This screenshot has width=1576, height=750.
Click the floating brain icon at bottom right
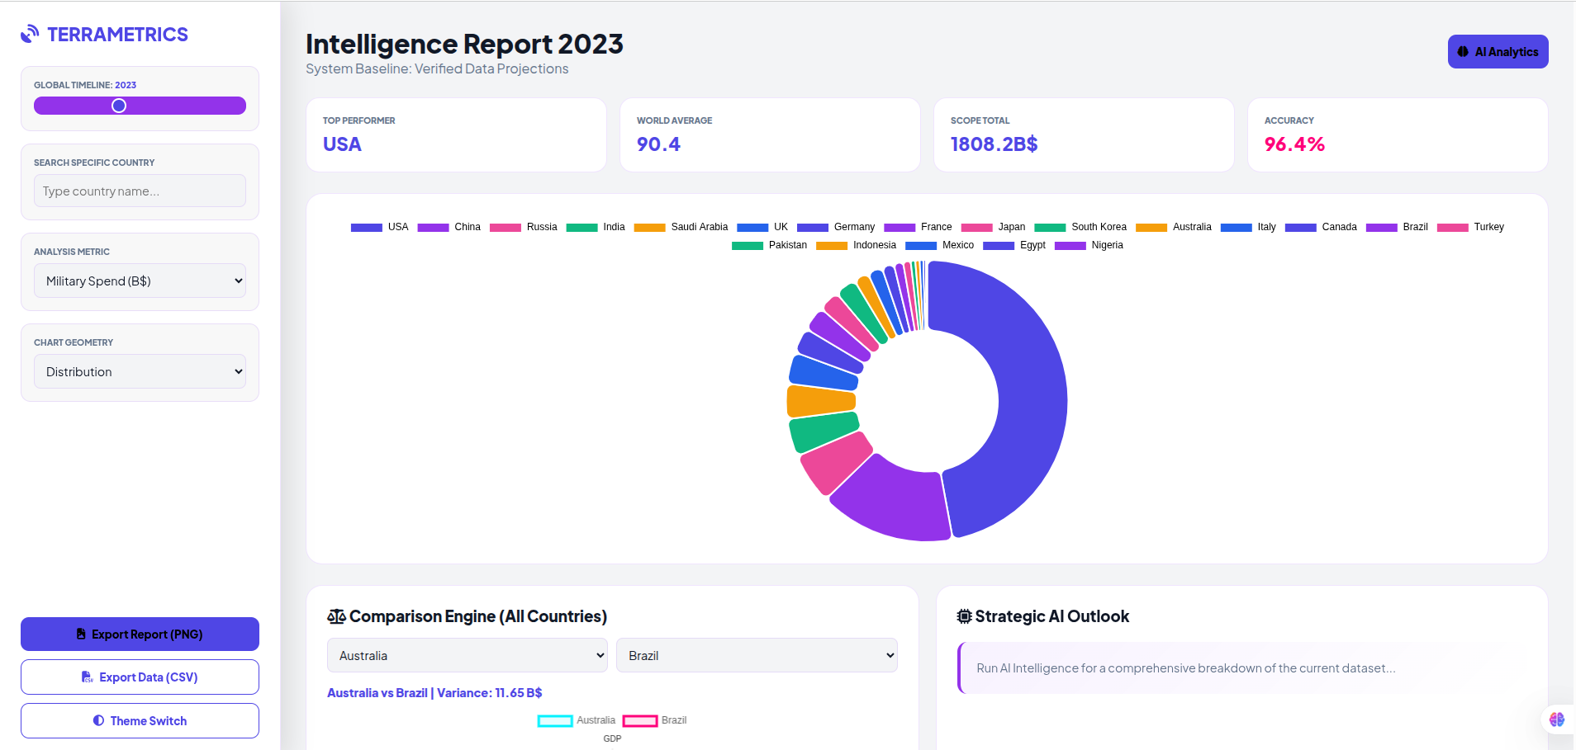click(x=1556, y=719)
